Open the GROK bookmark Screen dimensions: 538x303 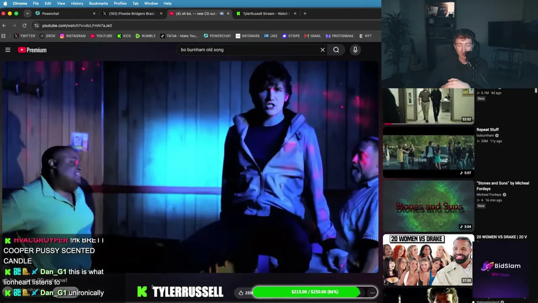click(47, 36)
